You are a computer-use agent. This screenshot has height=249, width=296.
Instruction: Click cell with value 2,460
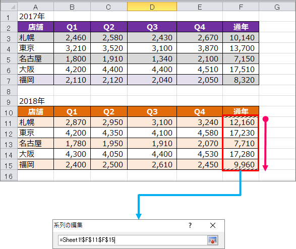(x=72, y=37)
